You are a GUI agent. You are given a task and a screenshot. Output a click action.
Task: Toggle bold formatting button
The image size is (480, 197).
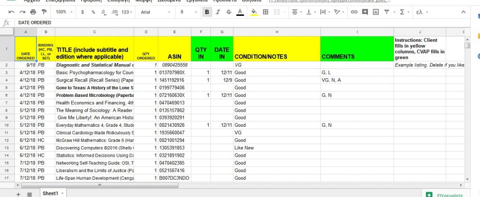click(x=207, y=12)
